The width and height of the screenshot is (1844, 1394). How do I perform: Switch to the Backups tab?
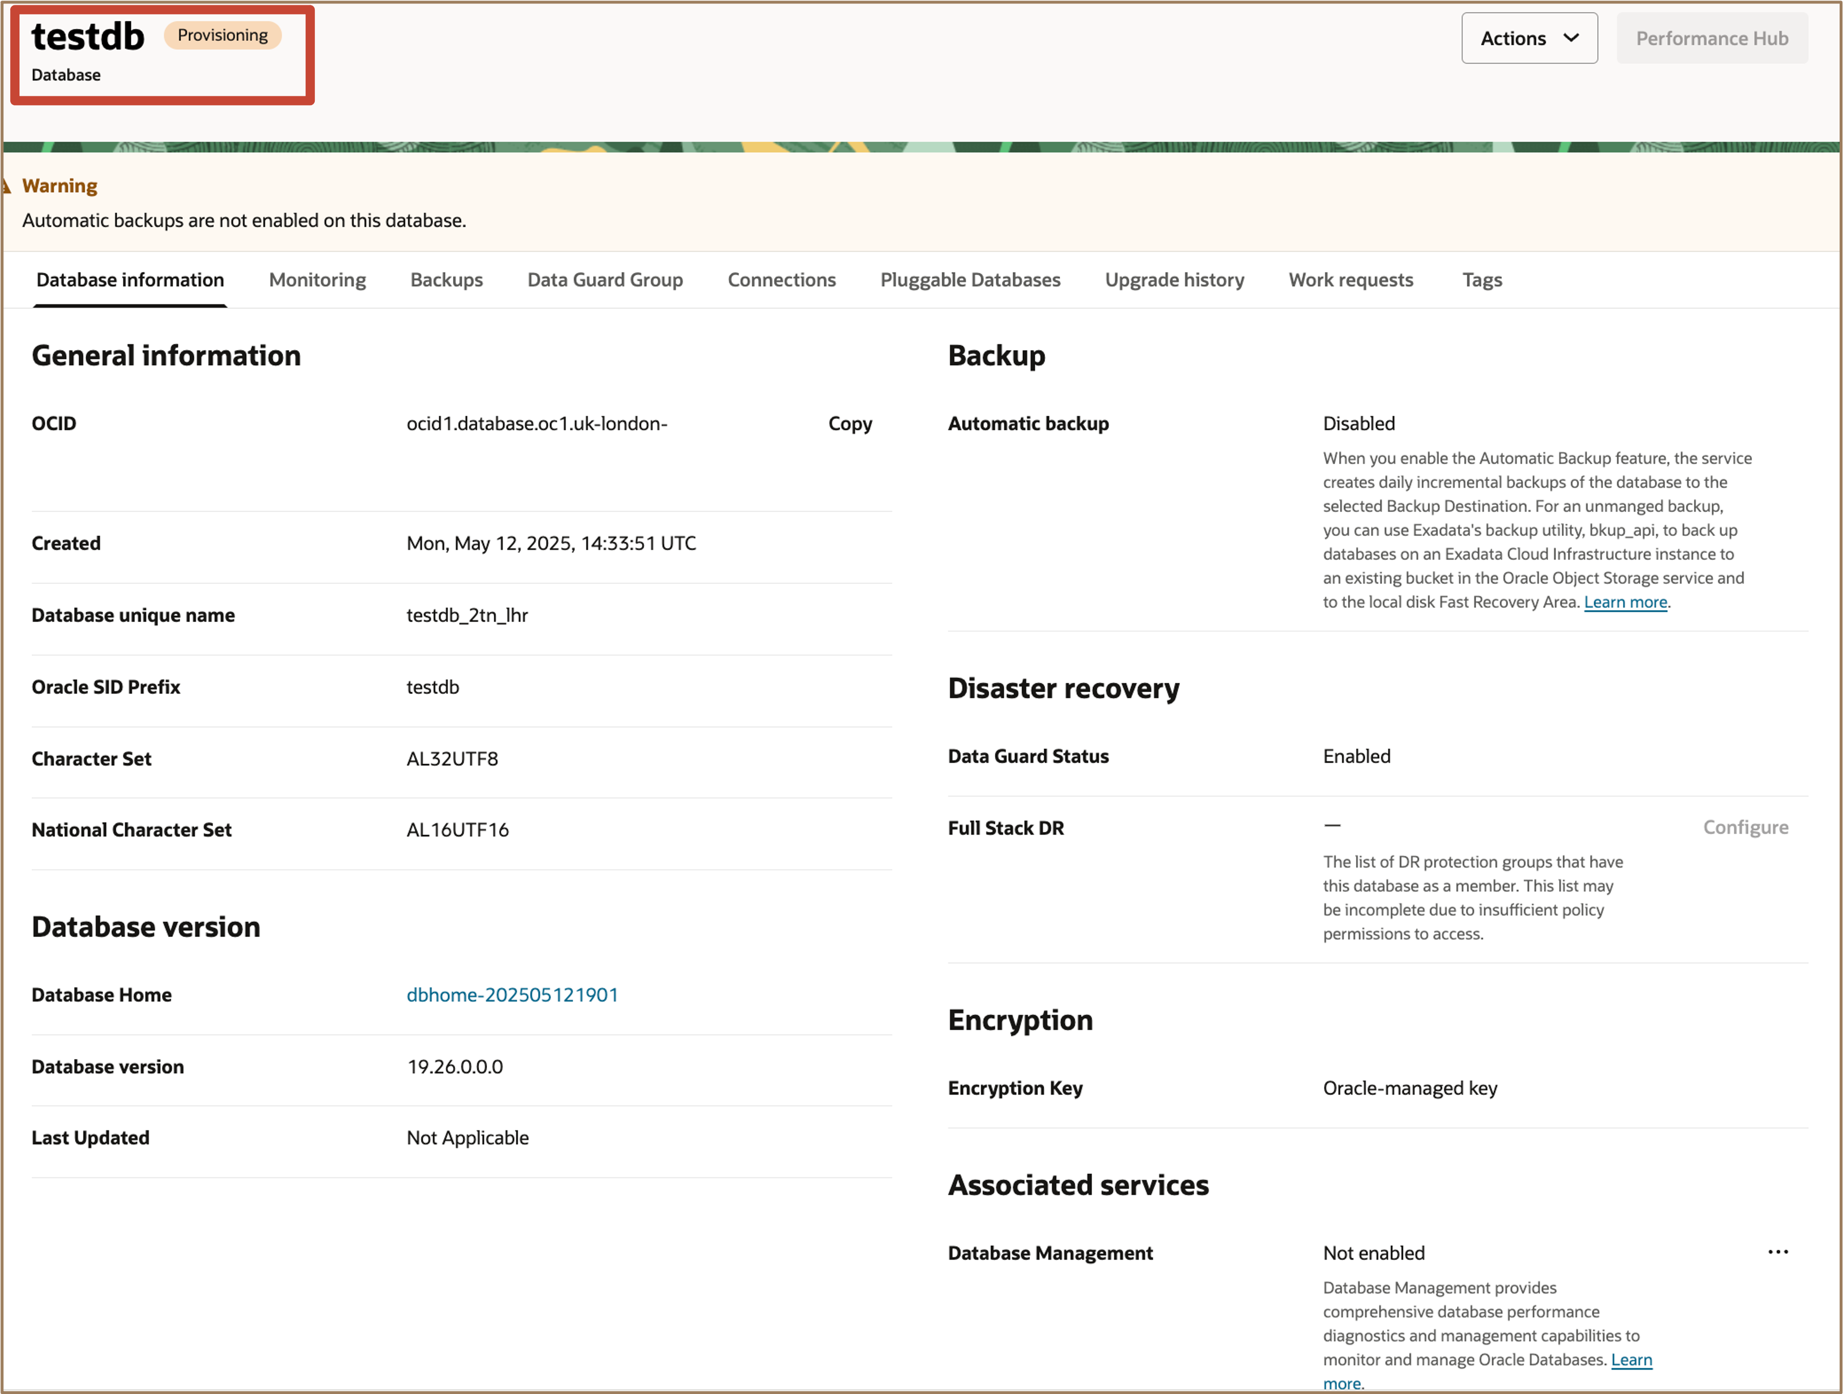pyautogui.click(x=447, y=279)
